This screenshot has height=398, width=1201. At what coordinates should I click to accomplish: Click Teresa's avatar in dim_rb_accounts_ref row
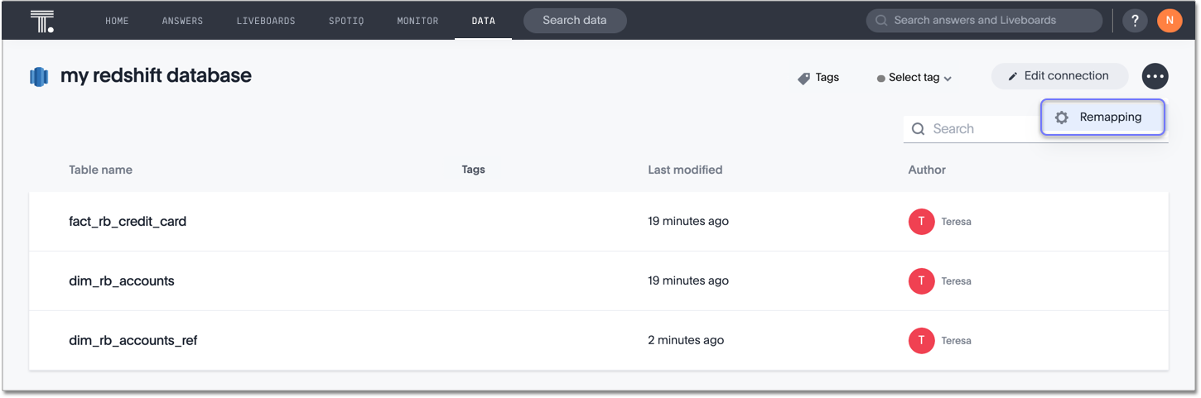point(921,340)
